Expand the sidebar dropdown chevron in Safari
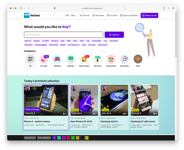184x150 pixels. tap(25, 8)
